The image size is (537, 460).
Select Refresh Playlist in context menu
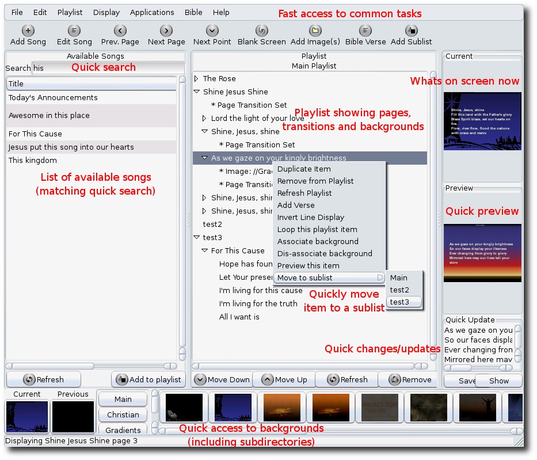[329, 193]
